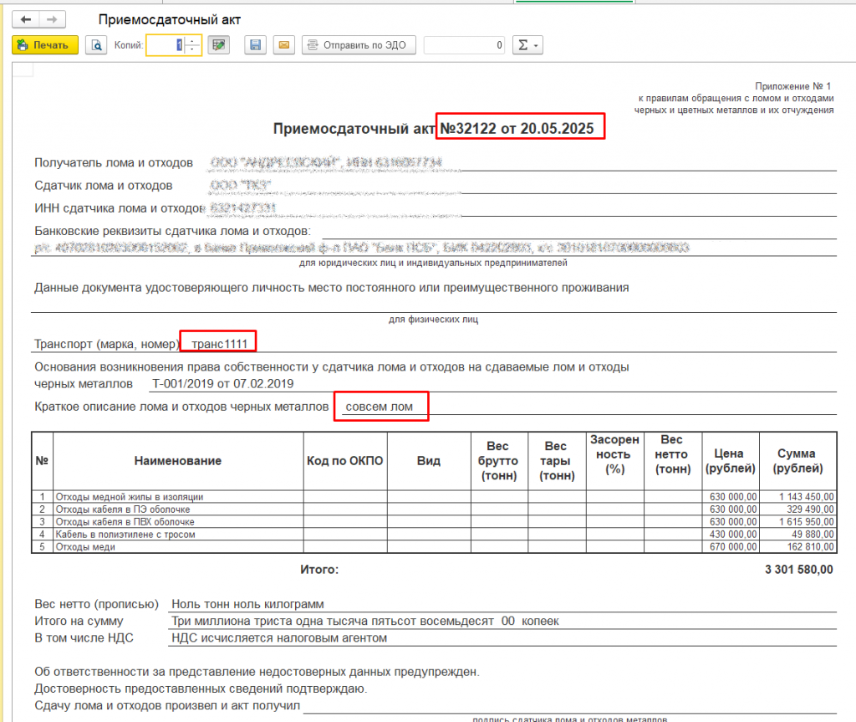Viewport: 856px width, 722px height.
Task: Select the description text совсем лом
Action: point(379,407)
